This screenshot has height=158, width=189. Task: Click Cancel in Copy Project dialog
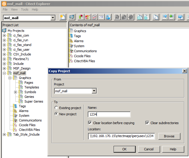tap(149, 149)
